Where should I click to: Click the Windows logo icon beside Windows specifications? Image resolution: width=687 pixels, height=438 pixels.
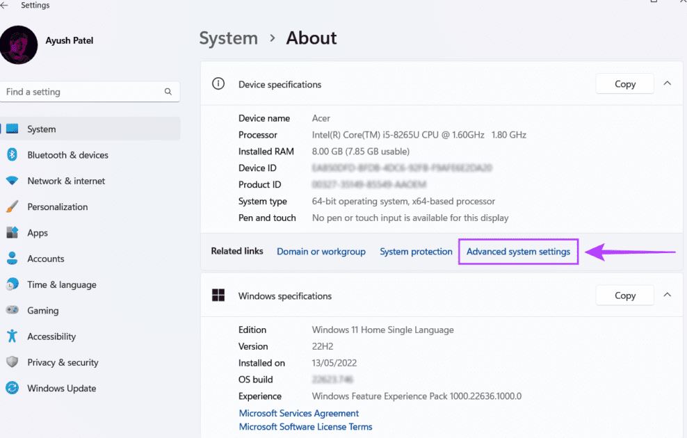click(x=218, y=295)
